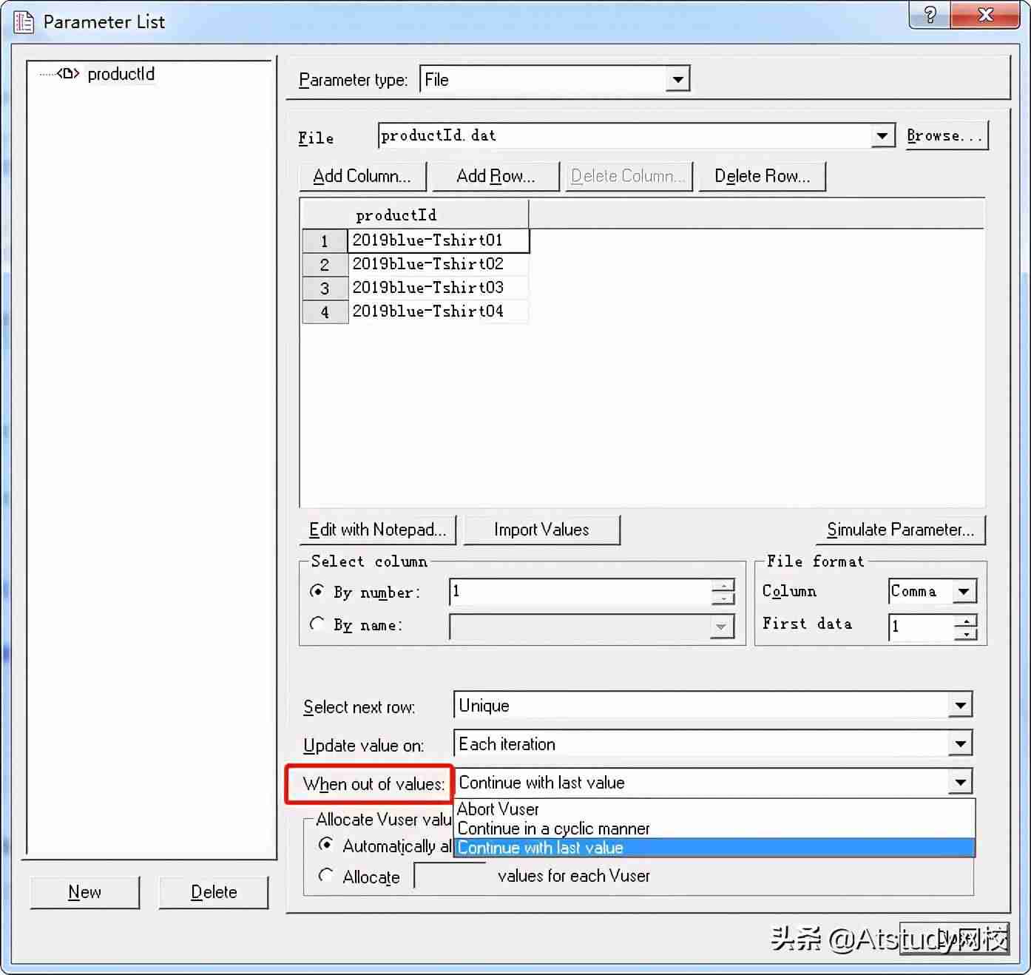Click Add Row... button
This screenshot has width=1031, height=975.
(x=496, y=176)
